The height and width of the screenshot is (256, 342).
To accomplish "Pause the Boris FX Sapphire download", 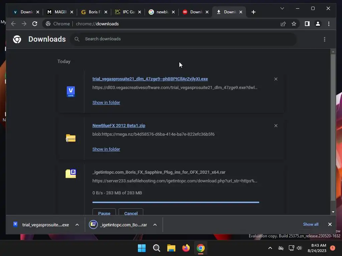I will coord(104,212).
